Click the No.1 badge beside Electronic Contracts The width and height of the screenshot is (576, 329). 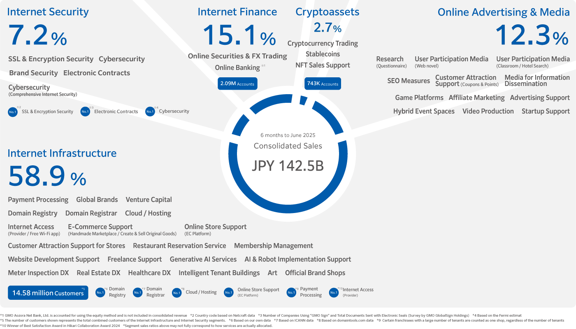click(x=85, y=111)
